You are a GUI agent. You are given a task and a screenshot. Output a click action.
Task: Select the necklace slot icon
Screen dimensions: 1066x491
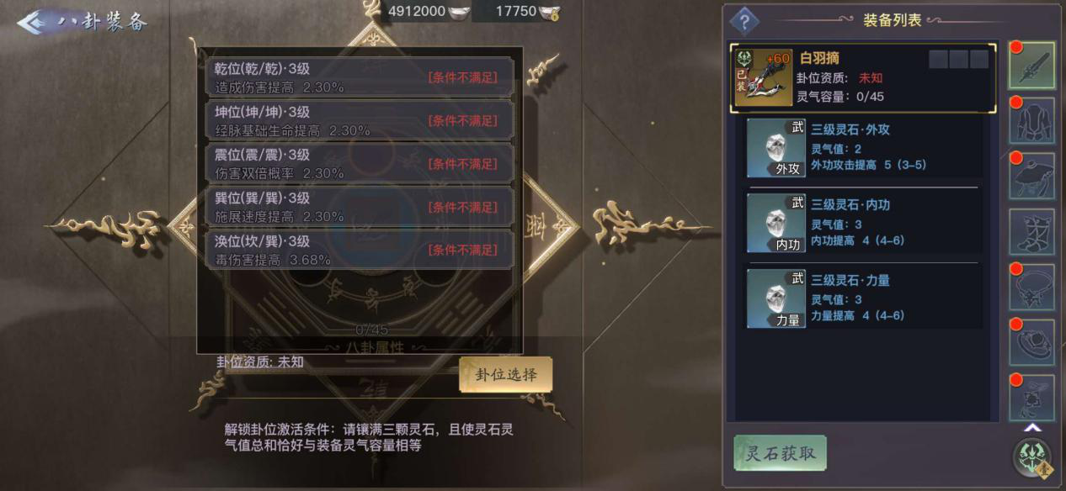1031,287
